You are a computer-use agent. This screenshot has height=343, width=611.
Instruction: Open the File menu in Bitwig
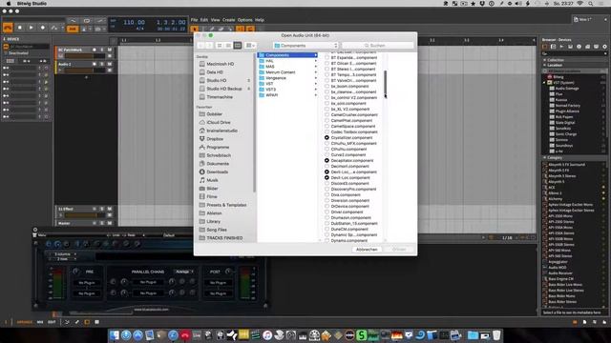pyautogui.click(x=194, y=20)
